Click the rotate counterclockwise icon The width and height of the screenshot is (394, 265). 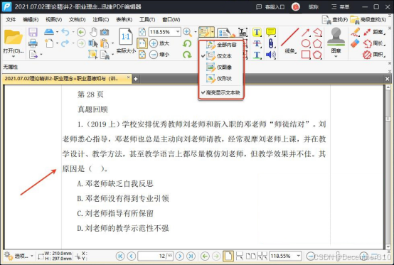point(187,43)
